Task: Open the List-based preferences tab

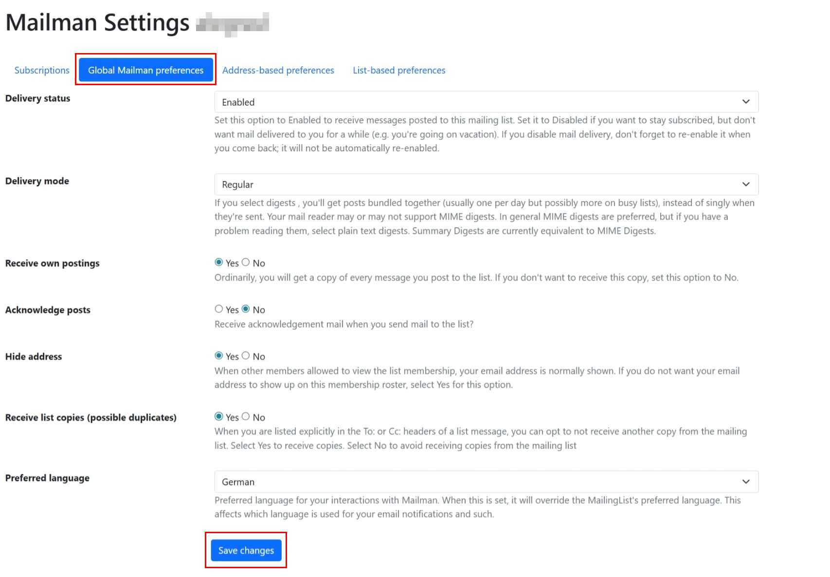Action: [x=398, y=70]
